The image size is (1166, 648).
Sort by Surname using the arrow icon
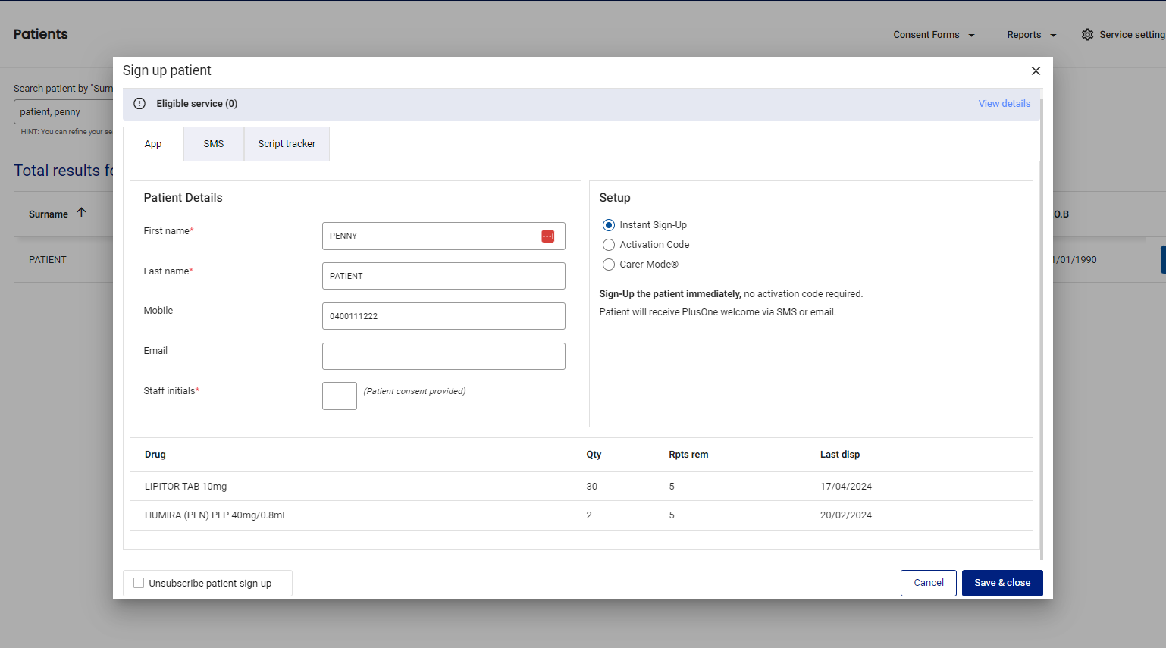pyautogui.click(x=81, y=213)
